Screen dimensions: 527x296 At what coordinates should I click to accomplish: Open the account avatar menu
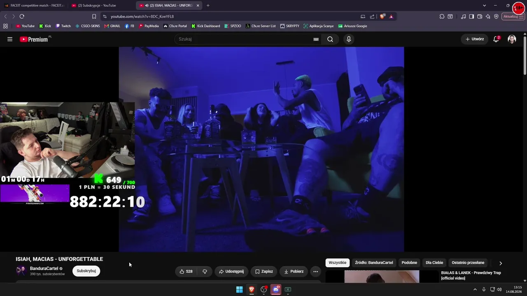pyautogui.click(x=512, y=39)
